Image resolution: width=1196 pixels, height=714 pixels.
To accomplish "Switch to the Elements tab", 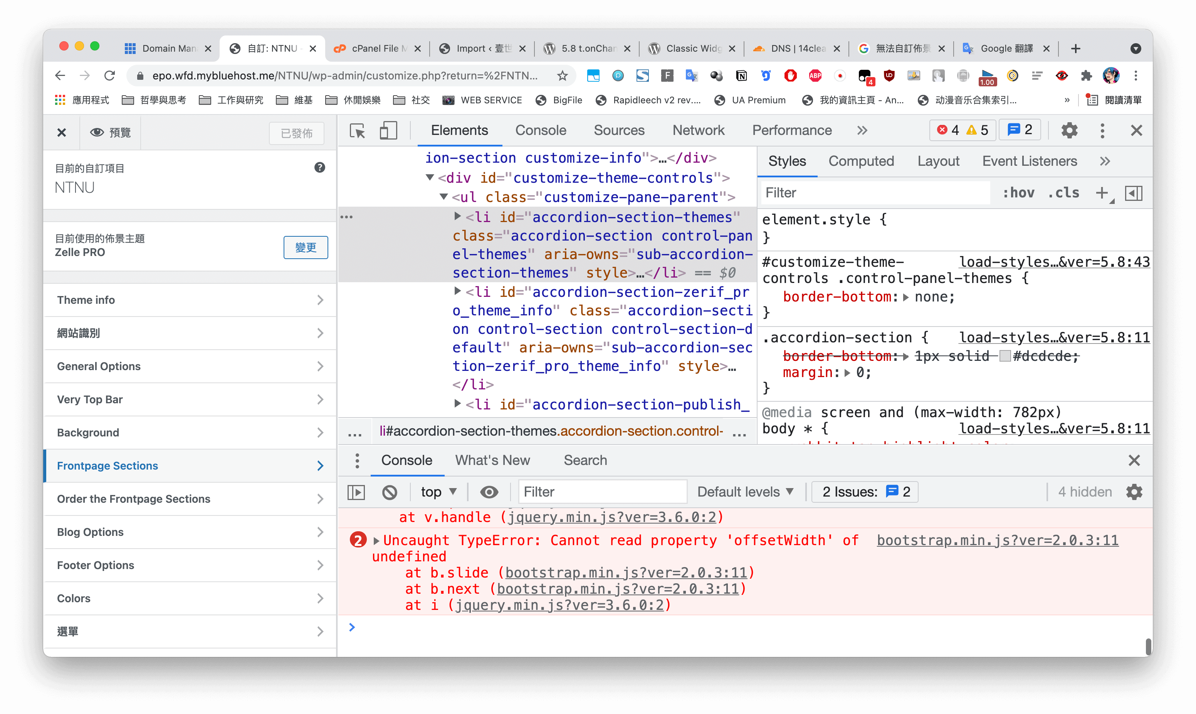I will (459, 130).
